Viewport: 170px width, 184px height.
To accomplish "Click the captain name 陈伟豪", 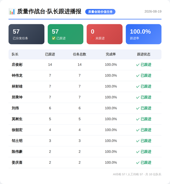I will click(17, 152).
